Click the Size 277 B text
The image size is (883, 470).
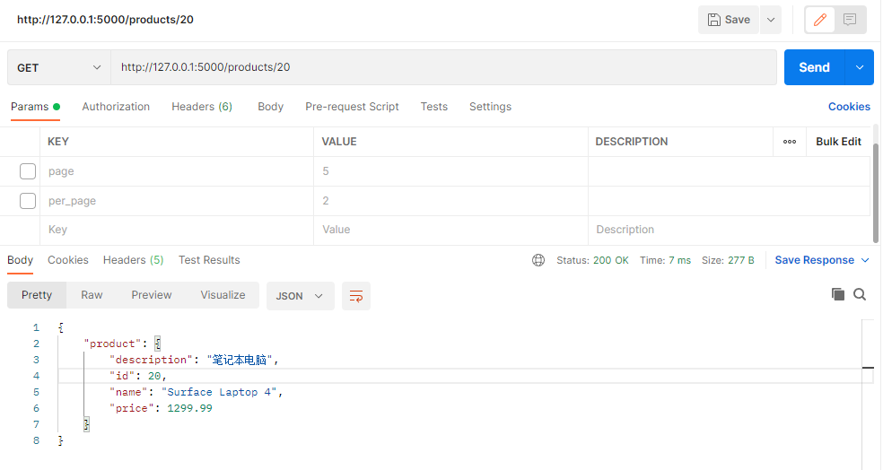click(728, 260)
